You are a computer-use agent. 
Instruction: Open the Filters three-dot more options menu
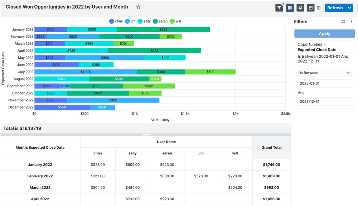352,22
